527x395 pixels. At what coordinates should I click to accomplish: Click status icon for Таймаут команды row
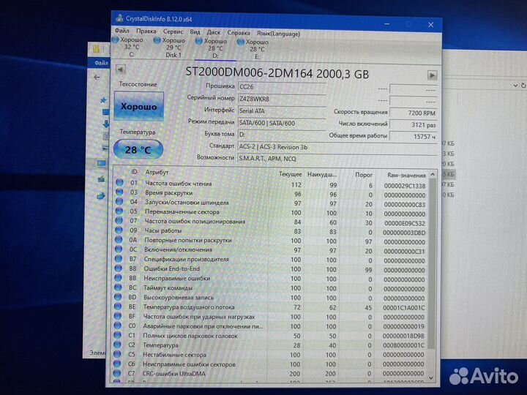[118, 287]
